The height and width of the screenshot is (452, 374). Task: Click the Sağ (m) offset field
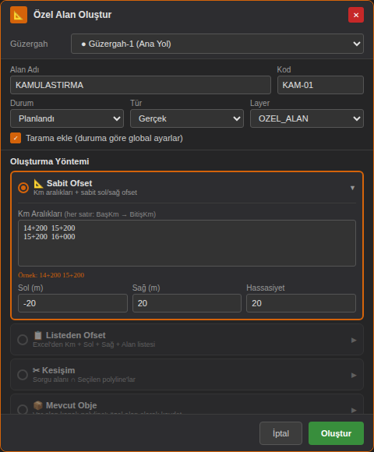tap(187, 303)
